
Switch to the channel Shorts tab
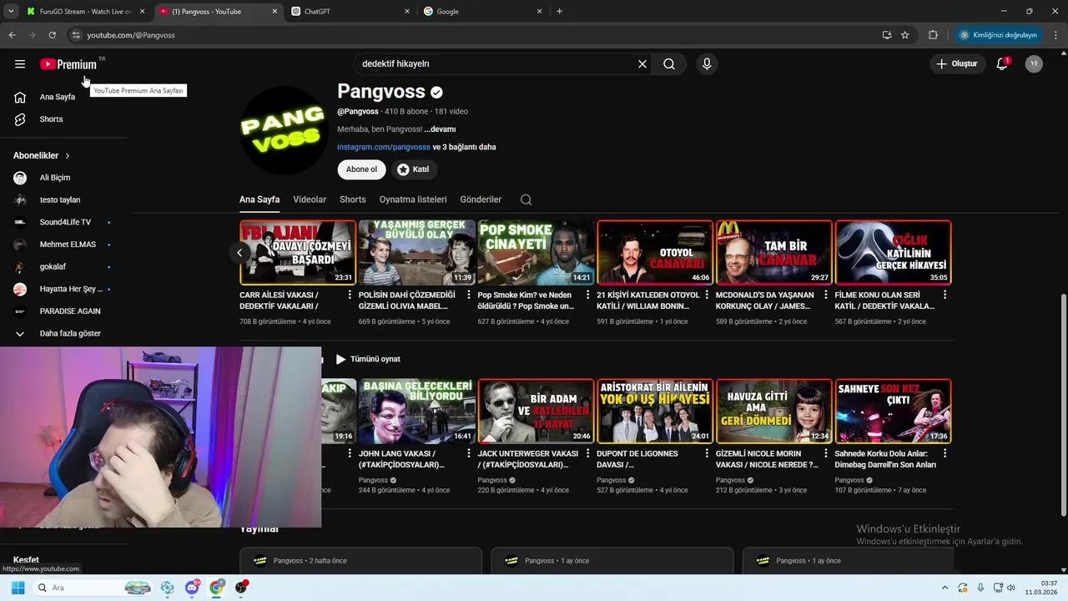point(353,199)
